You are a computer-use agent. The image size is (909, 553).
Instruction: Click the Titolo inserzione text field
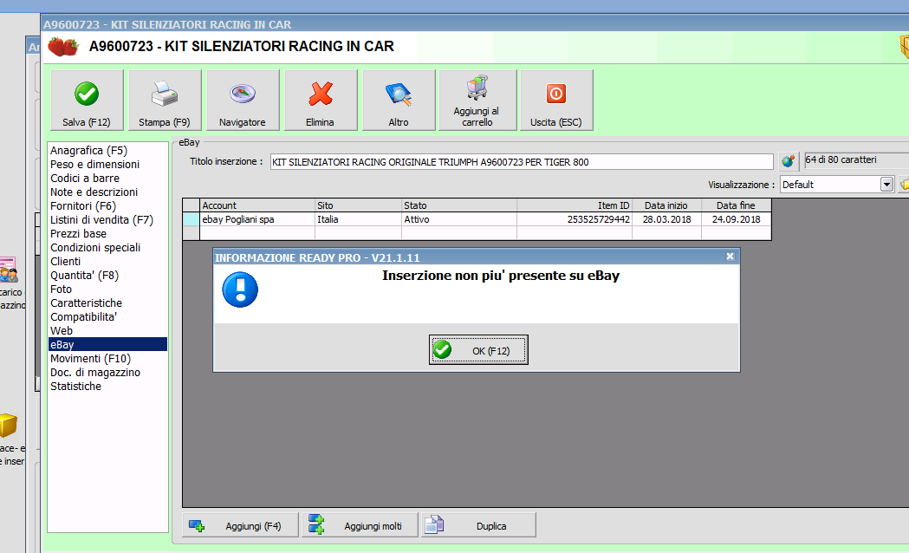pyautogui.click(x=522, y=162)
